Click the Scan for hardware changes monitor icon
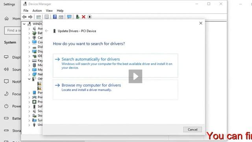The image size is (252, 142). pos(69,17)
